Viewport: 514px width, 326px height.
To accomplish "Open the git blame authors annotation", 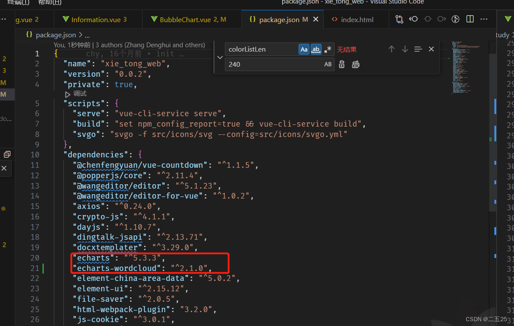I will 130,45.
